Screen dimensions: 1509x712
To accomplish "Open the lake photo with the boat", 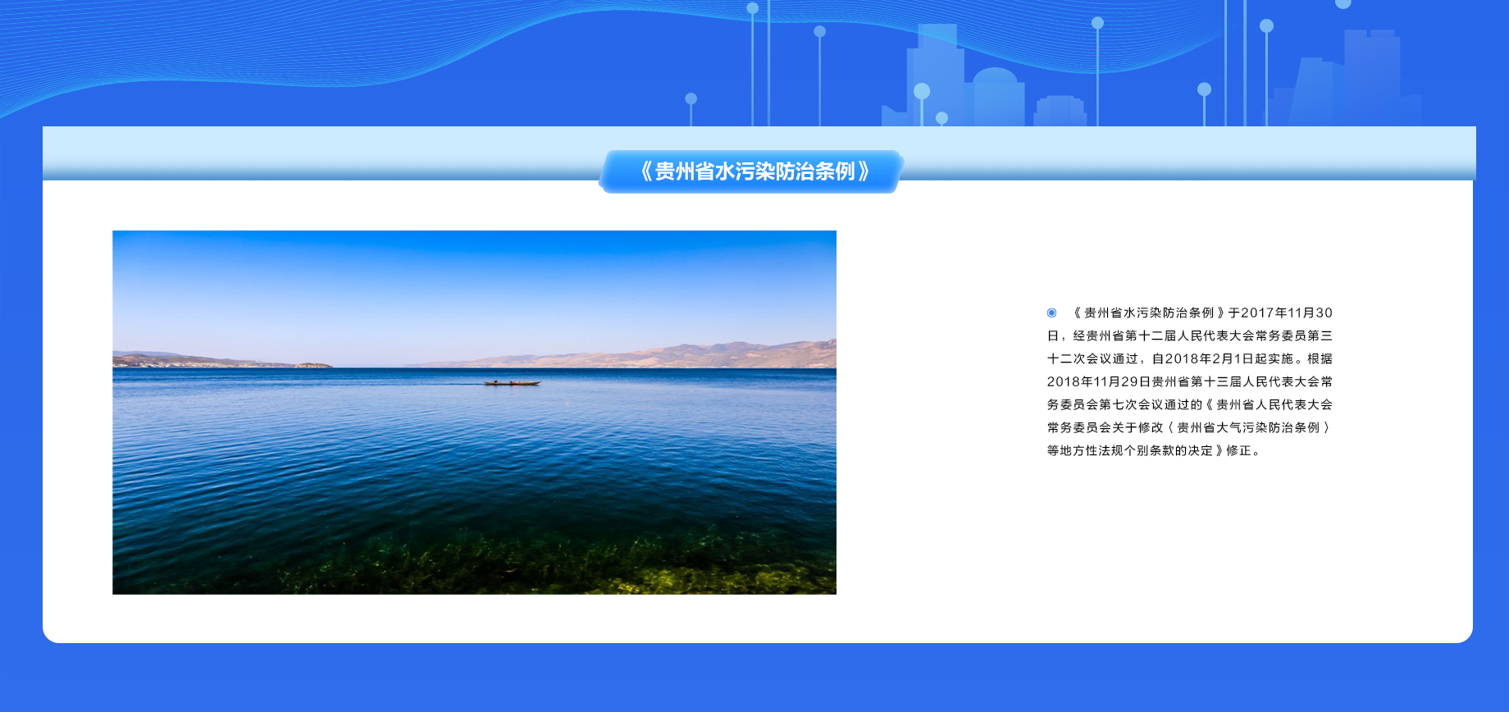I will [x=474, y=412].
